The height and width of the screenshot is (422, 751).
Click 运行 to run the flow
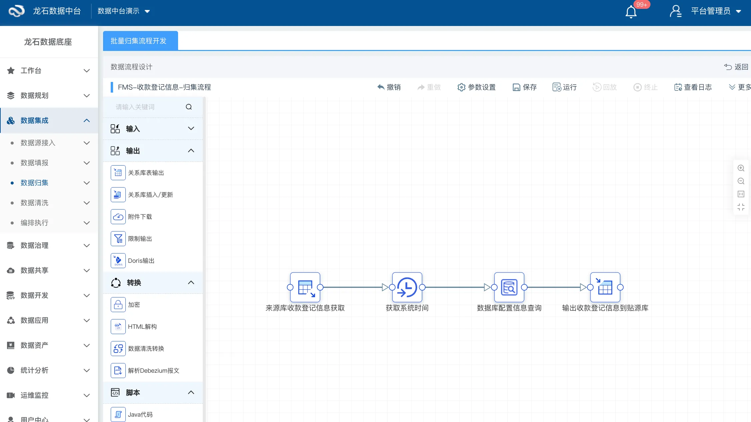pyautogui.click(x=565, y=87)
